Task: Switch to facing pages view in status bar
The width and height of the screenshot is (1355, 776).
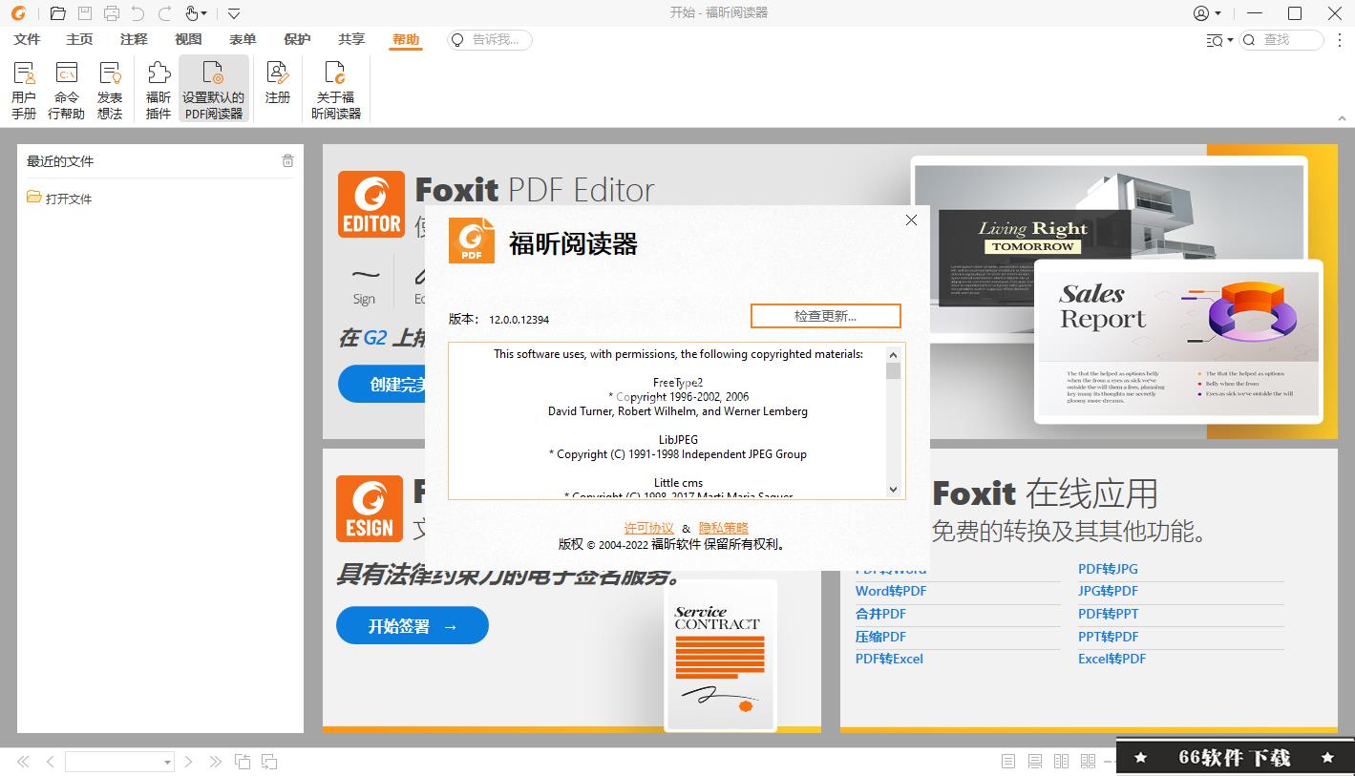Action: coord(1061,761)
